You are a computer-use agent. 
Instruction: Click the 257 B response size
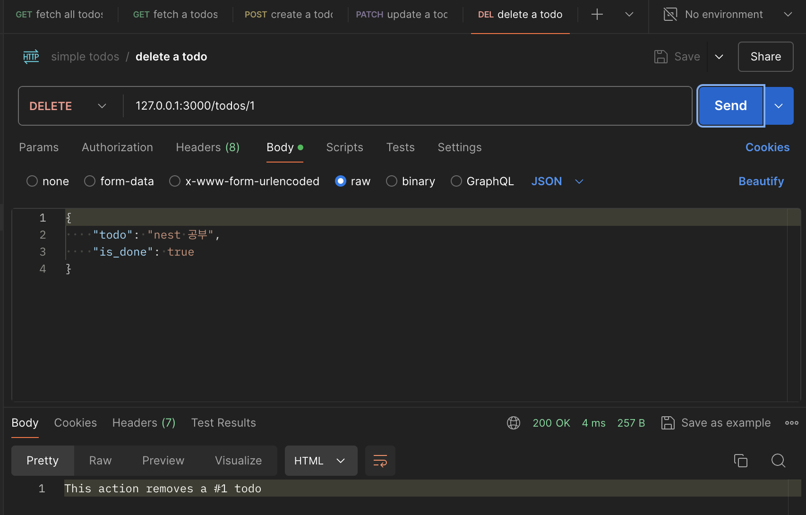pyautogui.click(x=631, y=423)
